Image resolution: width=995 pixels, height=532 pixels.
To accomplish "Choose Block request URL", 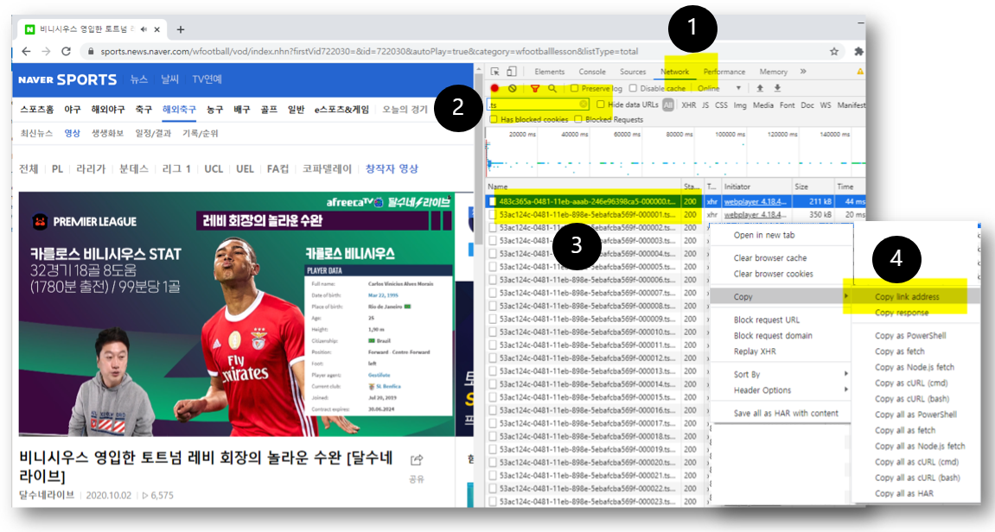I will (x=767, y=320).
